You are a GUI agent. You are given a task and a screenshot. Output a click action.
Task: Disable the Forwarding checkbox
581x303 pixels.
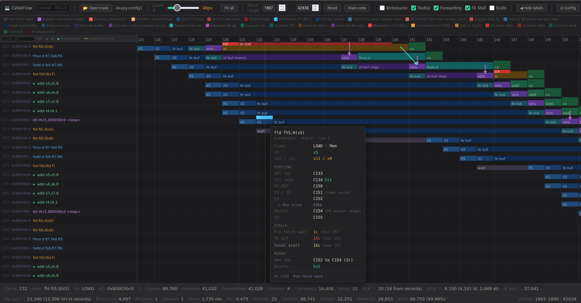[436, 8]
